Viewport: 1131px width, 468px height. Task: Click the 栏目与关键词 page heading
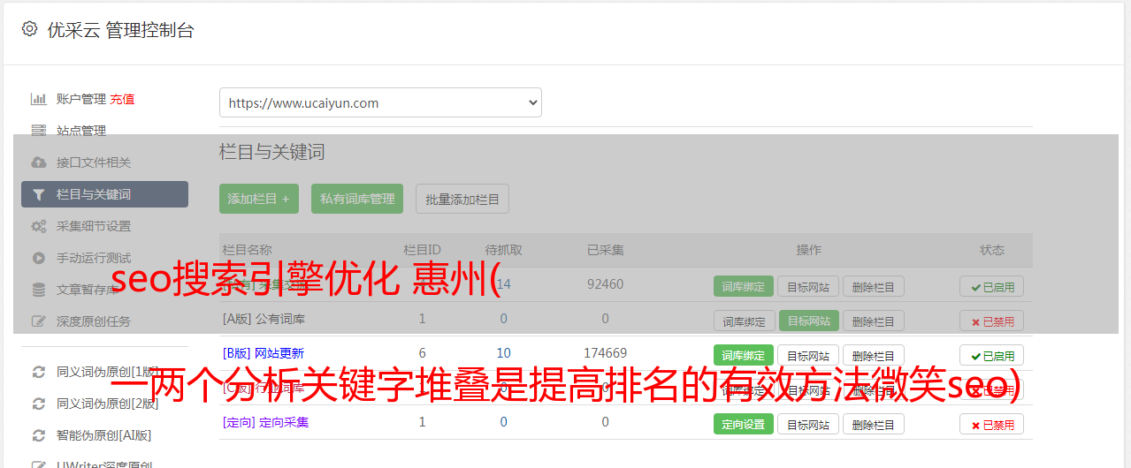click(272, 152)
